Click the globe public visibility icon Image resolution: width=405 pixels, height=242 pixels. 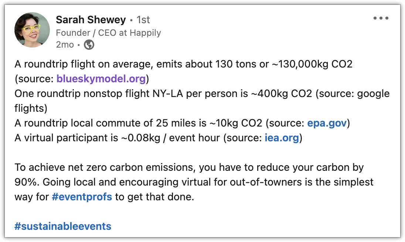(89, 45)
